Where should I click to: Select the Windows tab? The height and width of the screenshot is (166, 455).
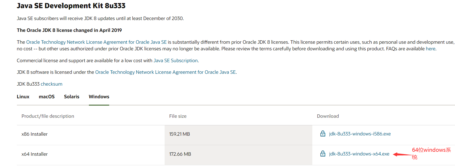(x=99, y=97)
